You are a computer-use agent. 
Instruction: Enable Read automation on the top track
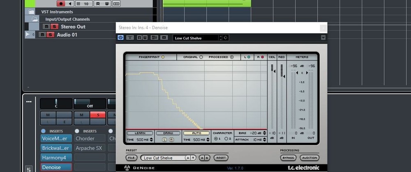point(98,4)
